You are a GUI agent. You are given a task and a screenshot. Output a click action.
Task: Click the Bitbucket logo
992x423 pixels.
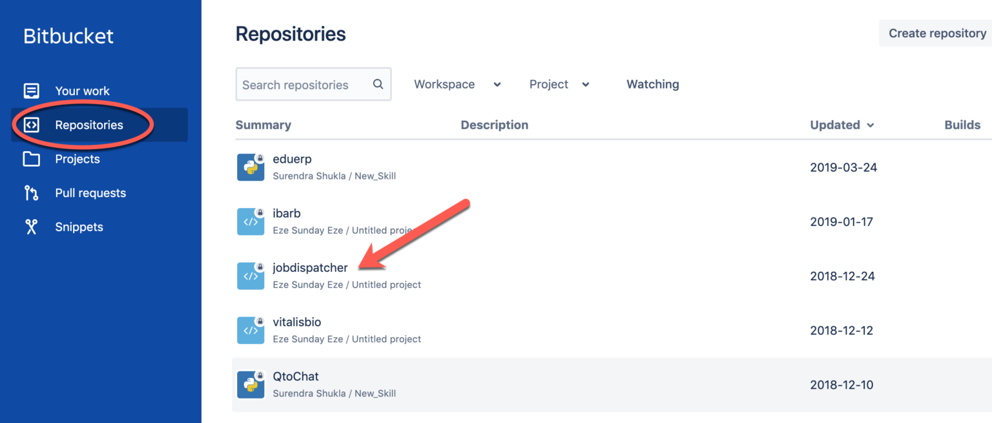point(68,36)
